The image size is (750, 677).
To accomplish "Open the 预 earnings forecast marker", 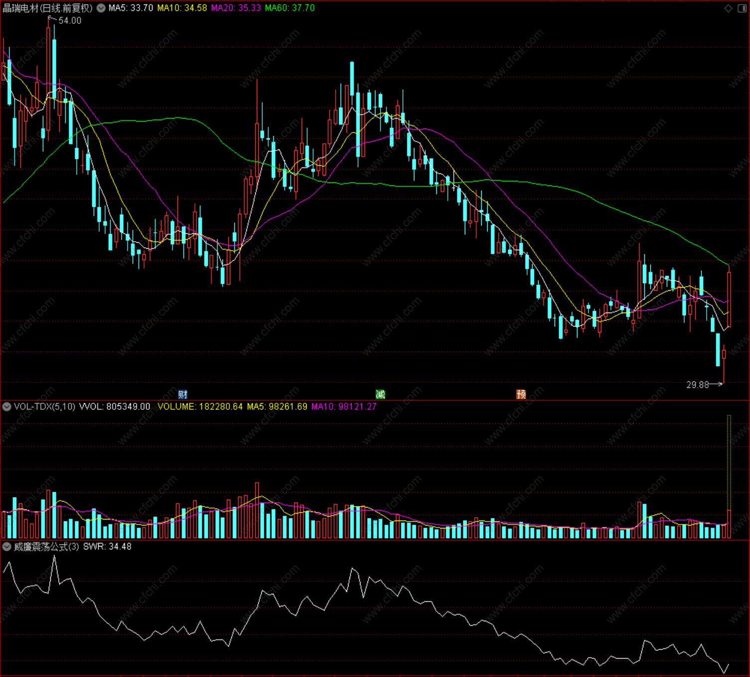I will tap(521, 394).
